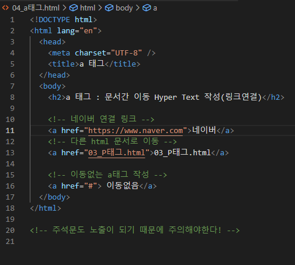This screenshot has width=295, height=265.
Task: Expand the chevron after the body breadcrumb
Action: point(138,8)
